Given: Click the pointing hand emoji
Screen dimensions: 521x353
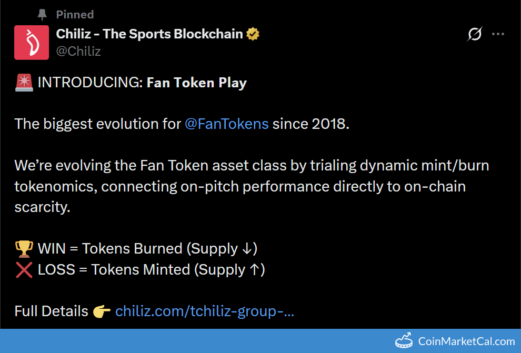Looking at the screenshot, I should click(102, 311).
